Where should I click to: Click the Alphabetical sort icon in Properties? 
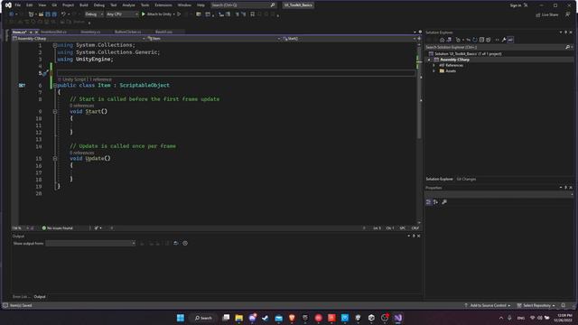[435, 202]
